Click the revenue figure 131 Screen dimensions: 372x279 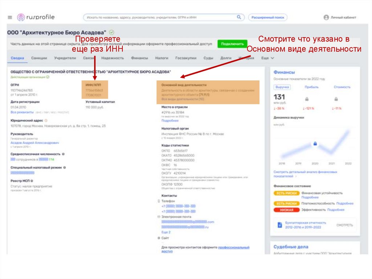[279, 97]
